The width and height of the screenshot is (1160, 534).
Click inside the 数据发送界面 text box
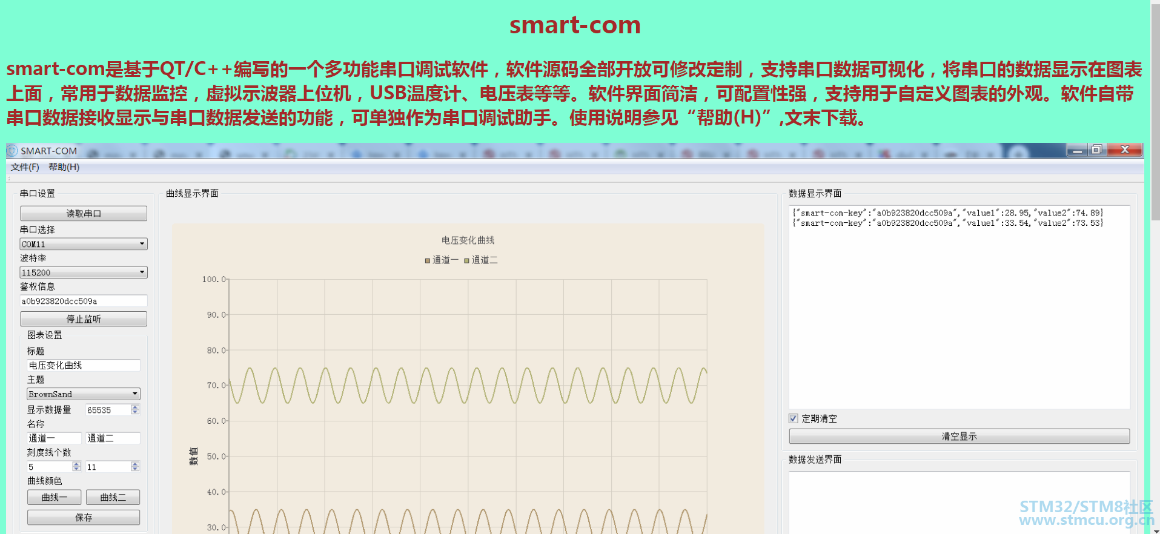(x=959, y=503)
